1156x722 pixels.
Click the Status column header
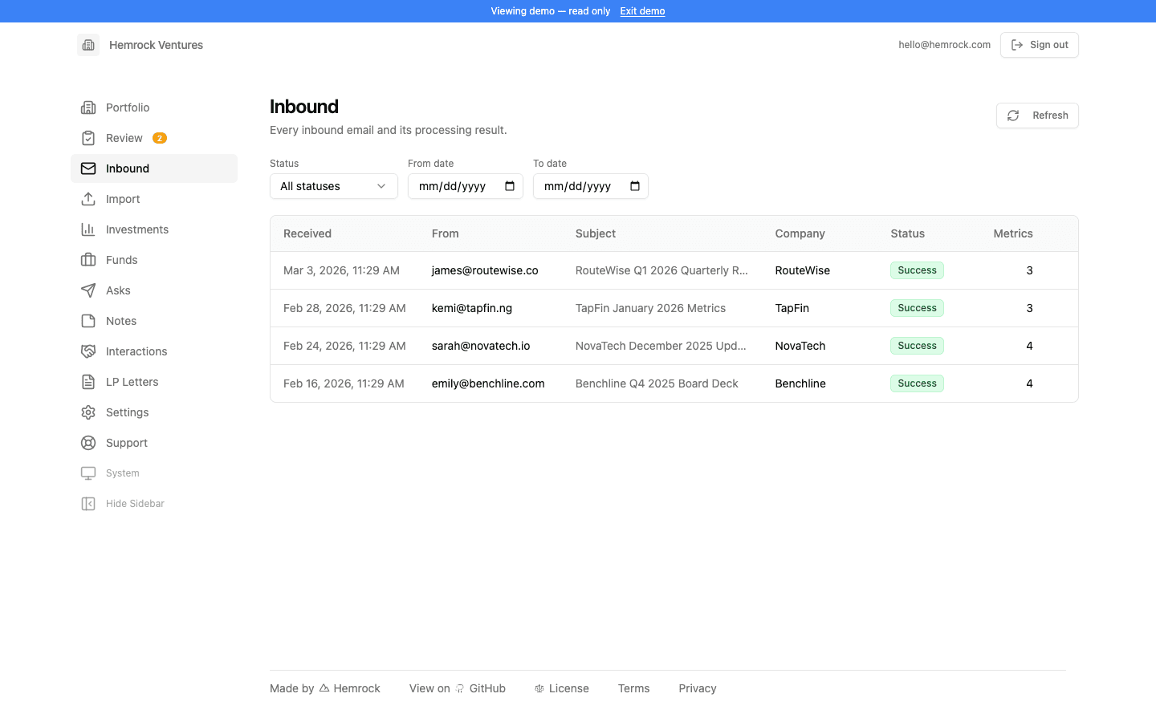pyautogui.click(x=908, y=233)
